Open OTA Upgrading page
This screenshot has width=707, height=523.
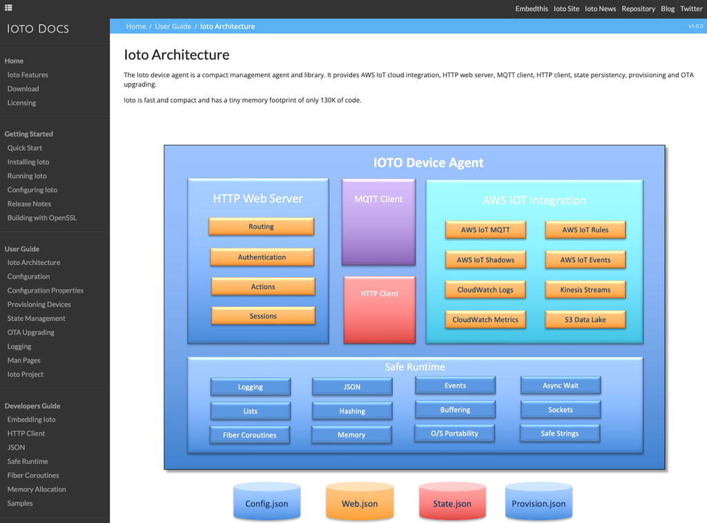click(x=30, y=332)
